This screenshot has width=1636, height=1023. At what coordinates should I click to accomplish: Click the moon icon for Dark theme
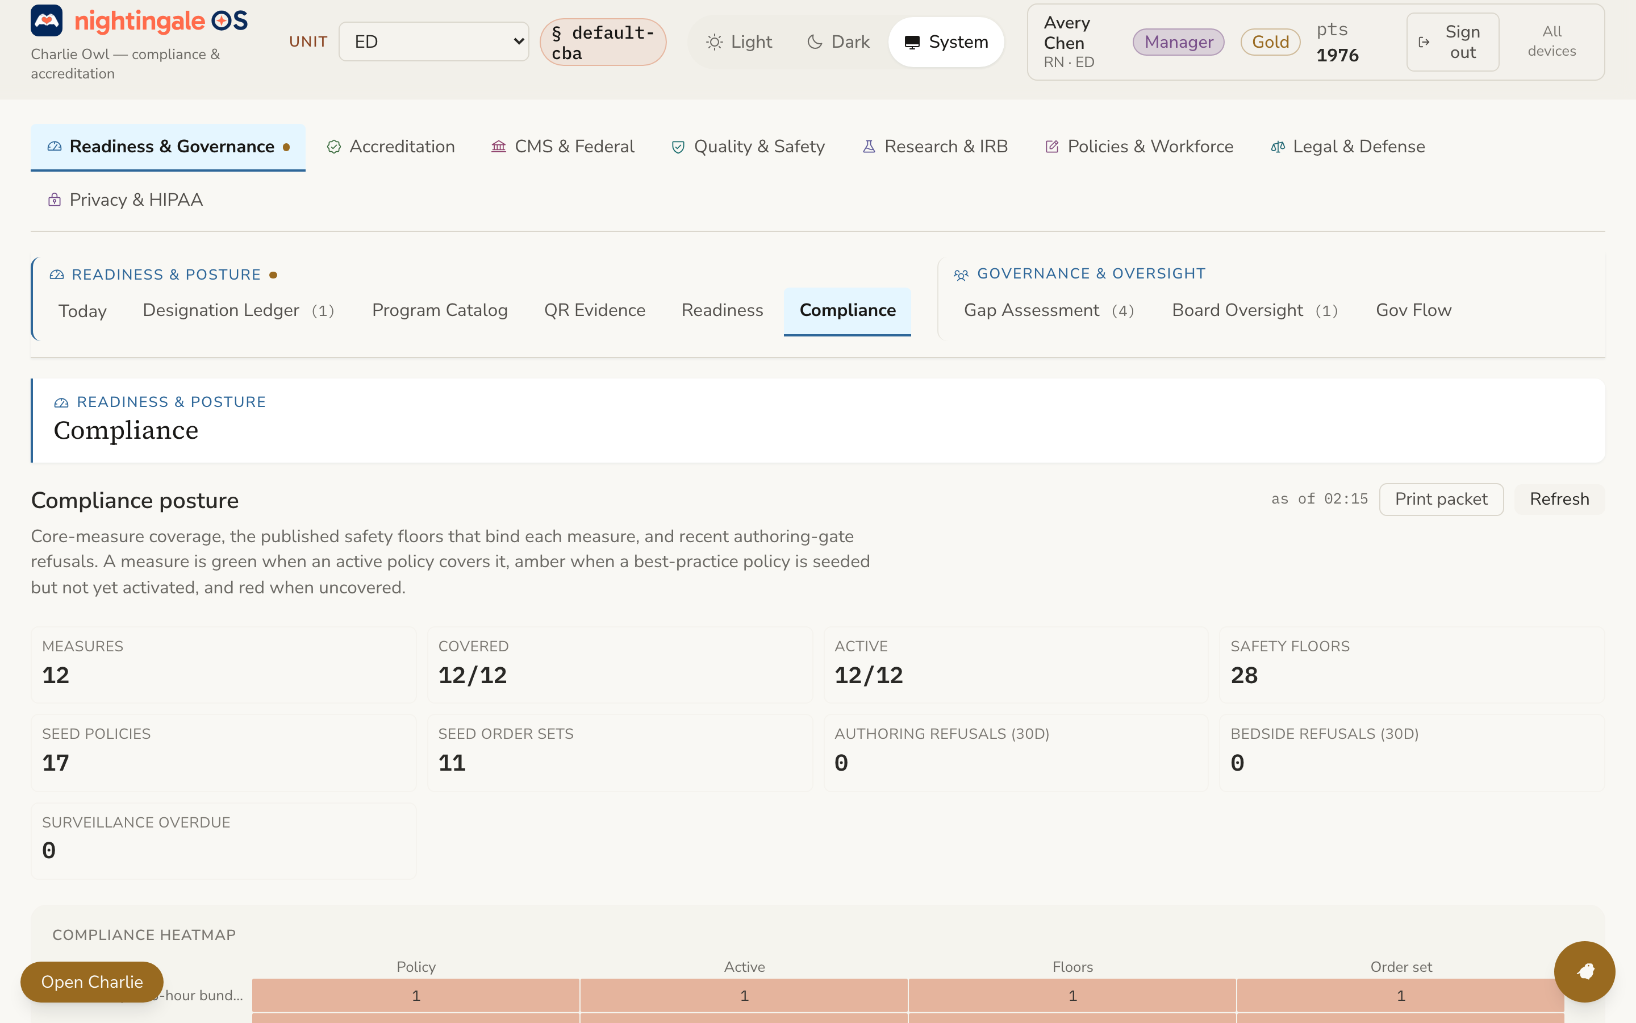tap(815, 42)
